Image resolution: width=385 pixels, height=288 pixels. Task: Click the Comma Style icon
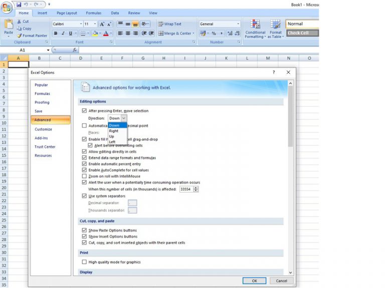(221, 33)
